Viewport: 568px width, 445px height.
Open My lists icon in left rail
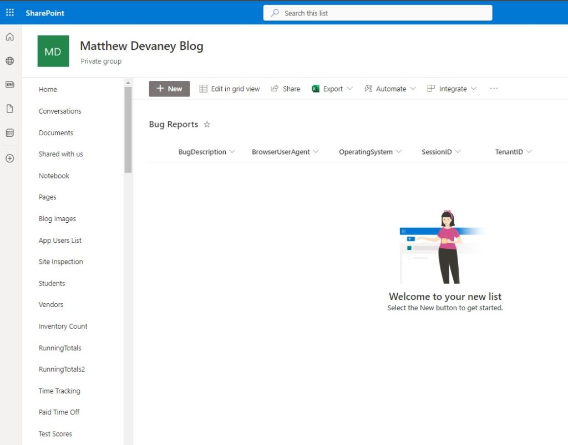(10, 133)
